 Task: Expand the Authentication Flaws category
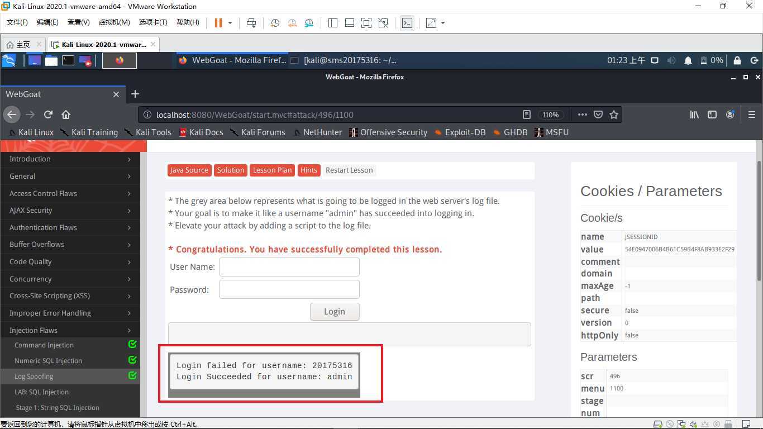(x=70, y=227)
